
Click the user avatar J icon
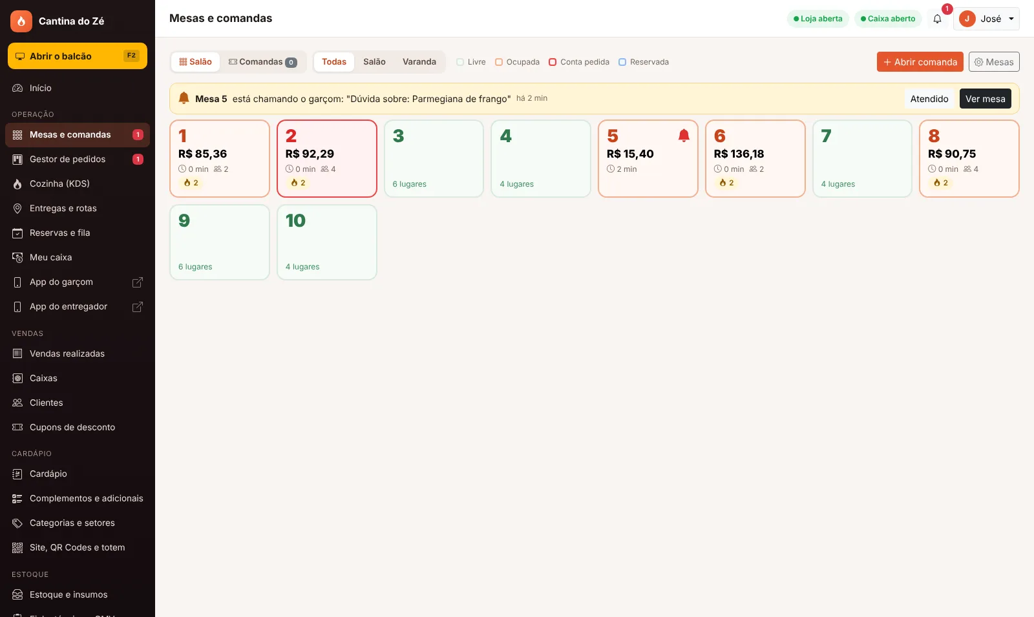coord(967,19)
